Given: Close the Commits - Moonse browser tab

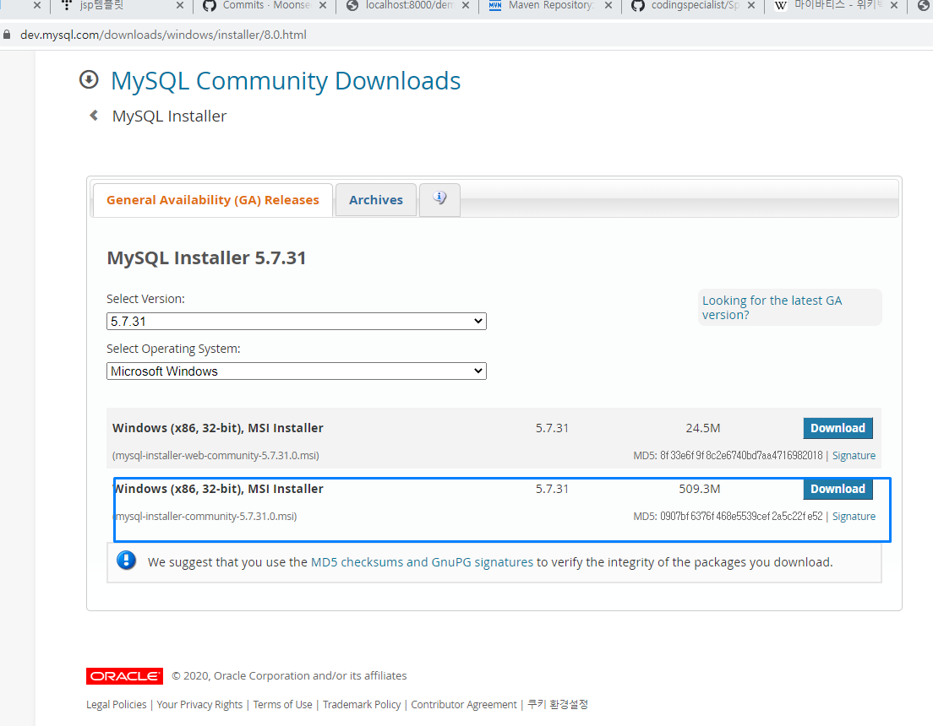Looking at the screenshot, I should click(x=323, y=5).
